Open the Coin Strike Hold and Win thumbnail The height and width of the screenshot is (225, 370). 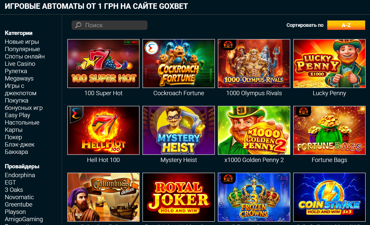click(x=329, y=197)
